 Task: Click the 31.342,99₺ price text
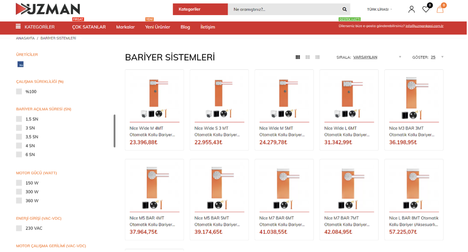tap(338, 142)
